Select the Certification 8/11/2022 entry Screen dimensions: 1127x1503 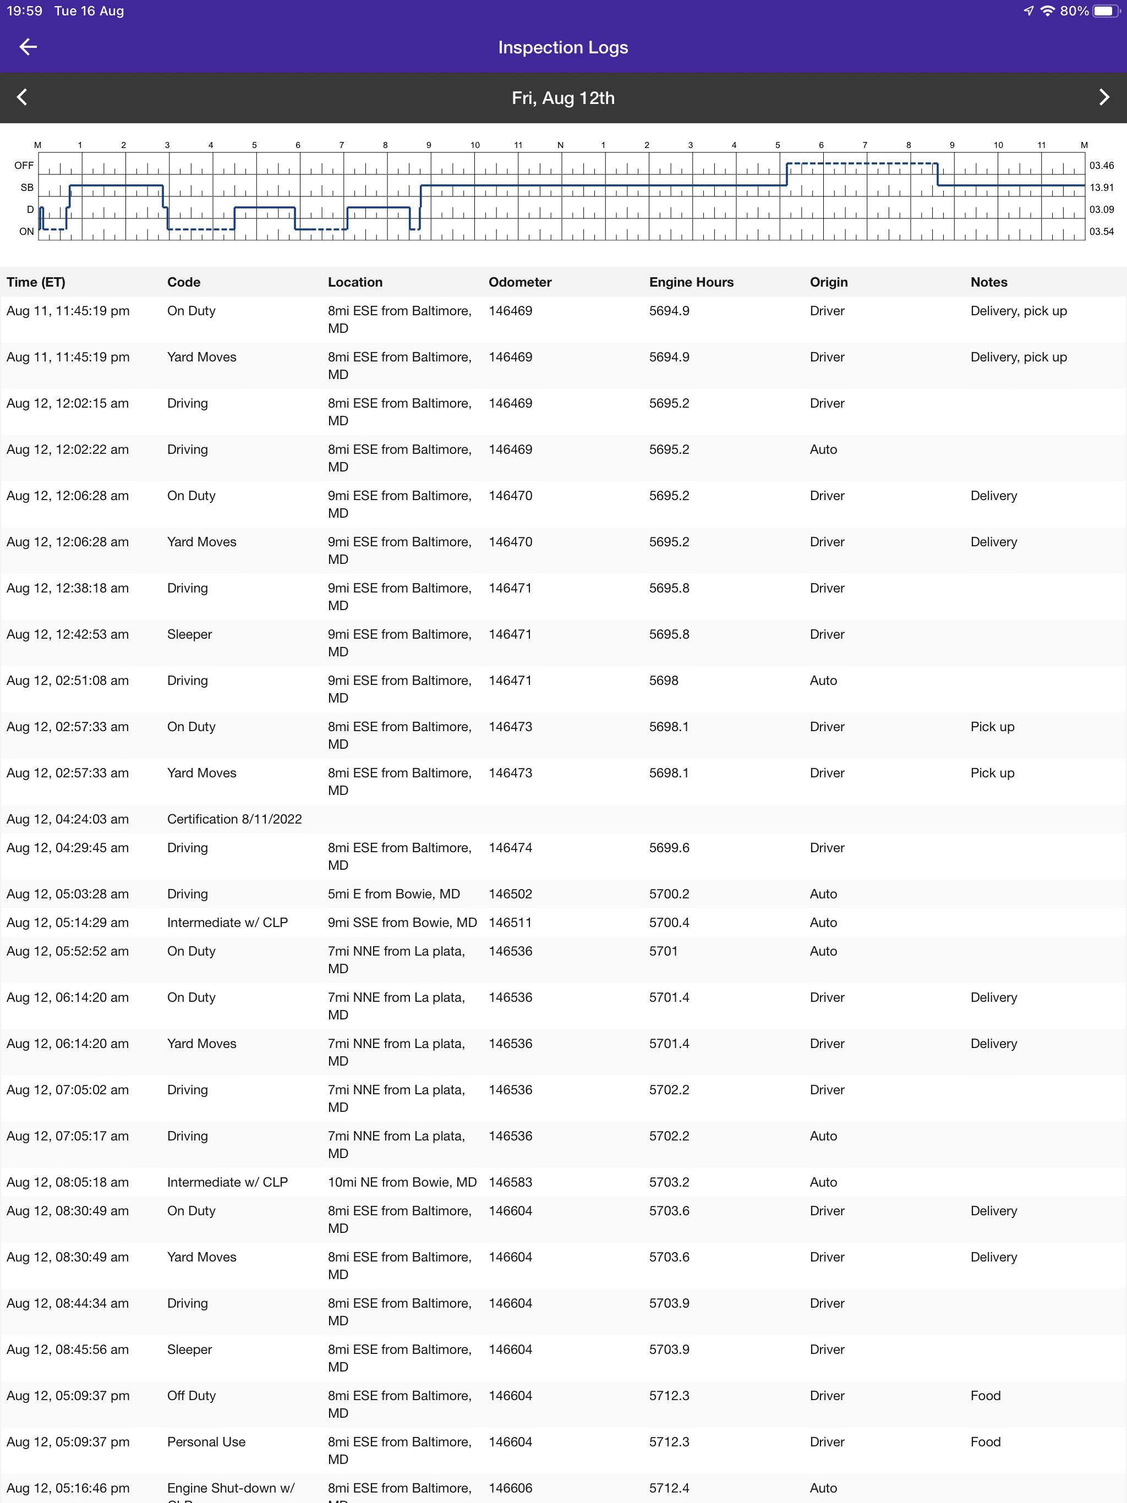(x=234, y=819)
